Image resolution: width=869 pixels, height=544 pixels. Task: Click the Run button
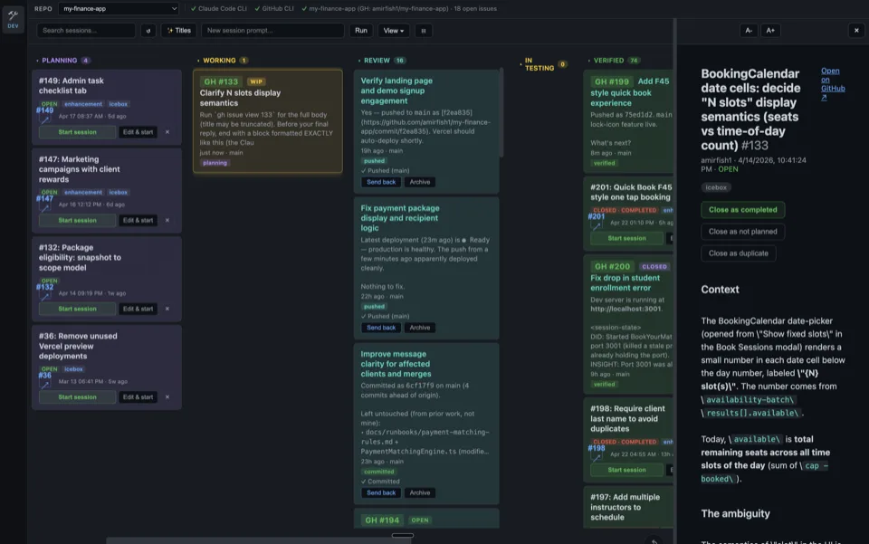pos(361,31)
